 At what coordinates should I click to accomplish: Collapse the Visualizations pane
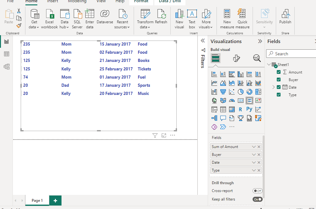coord(260,41)
